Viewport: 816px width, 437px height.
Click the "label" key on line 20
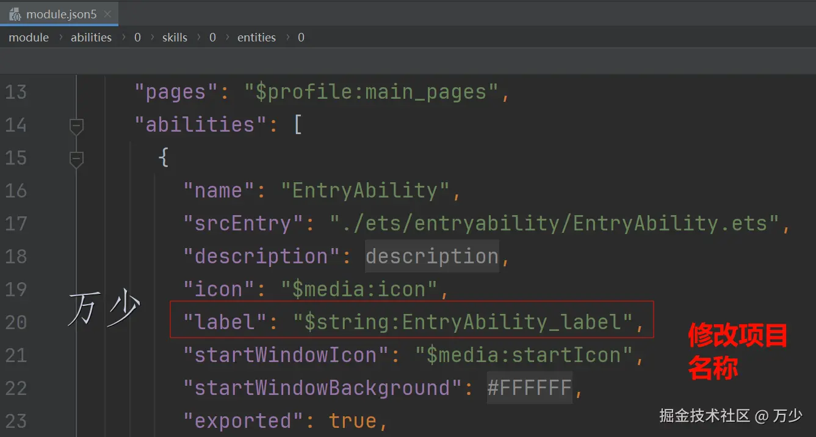pos(225,322)
